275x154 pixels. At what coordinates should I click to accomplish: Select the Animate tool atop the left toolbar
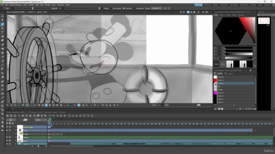pyautogui.click(x=3, y=16)
